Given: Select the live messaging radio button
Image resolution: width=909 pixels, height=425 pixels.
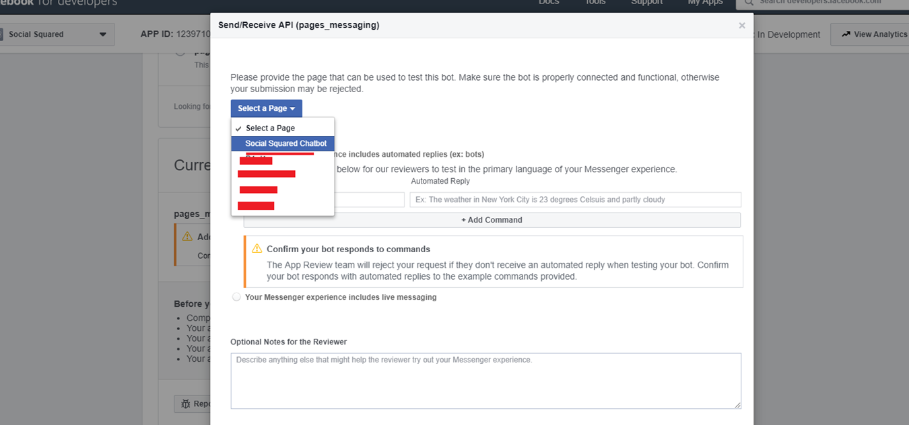Looking at the screenshot, I should [x=236, y=297].
